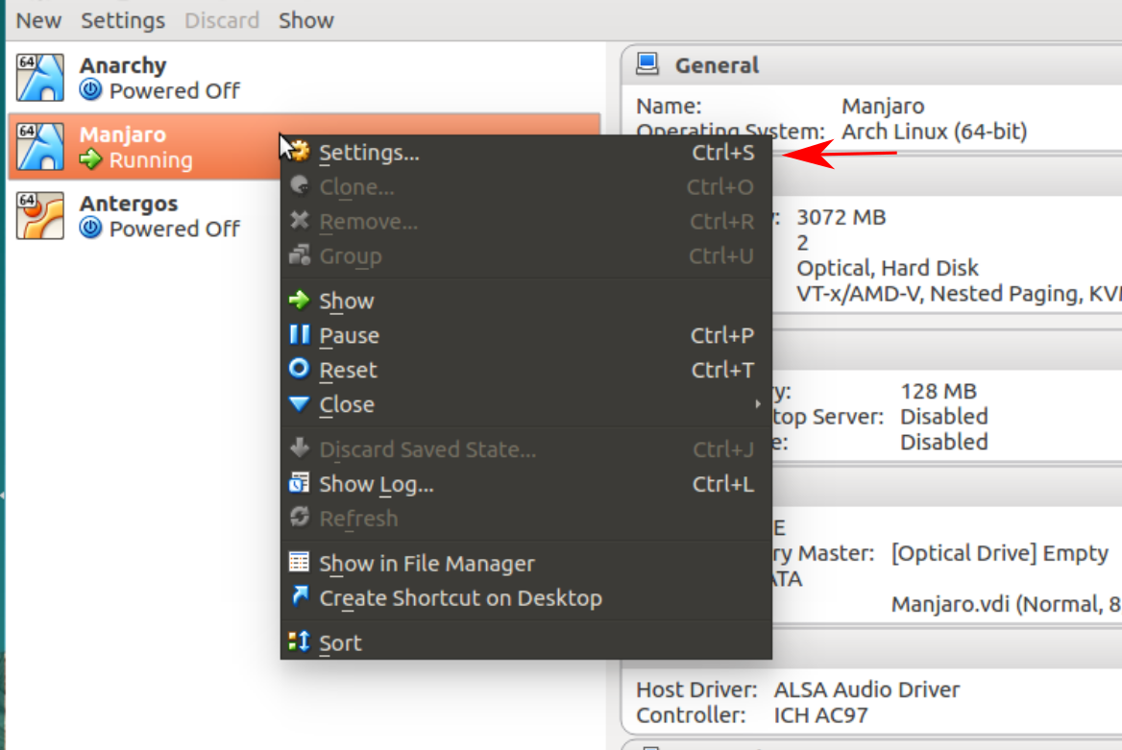Click the Show Log icon

[x=300, y=484]
